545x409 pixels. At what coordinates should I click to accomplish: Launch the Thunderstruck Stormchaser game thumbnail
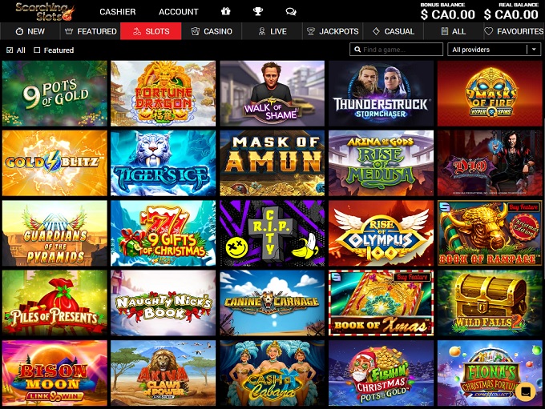pyautogui.click(x=381, y=94)
